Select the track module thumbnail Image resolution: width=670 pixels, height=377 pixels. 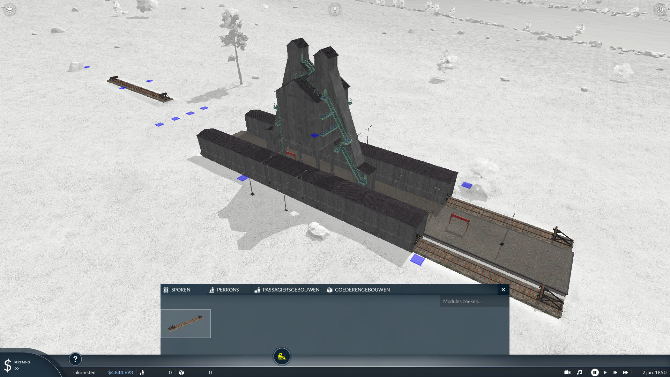(x=186, y=324)
